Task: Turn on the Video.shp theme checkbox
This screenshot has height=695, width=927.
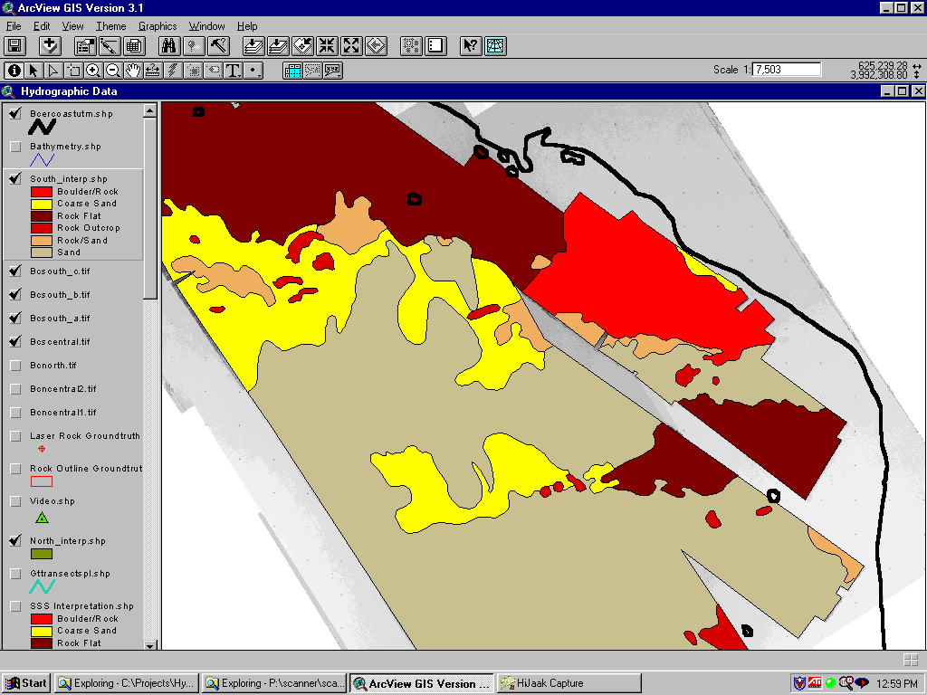Action: click(15, 501)
